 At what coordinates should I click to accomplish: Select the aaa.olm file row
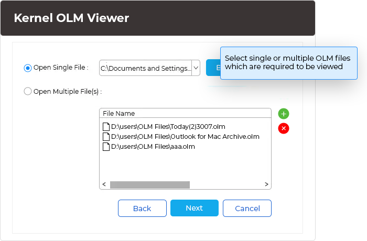click(148, 147)
